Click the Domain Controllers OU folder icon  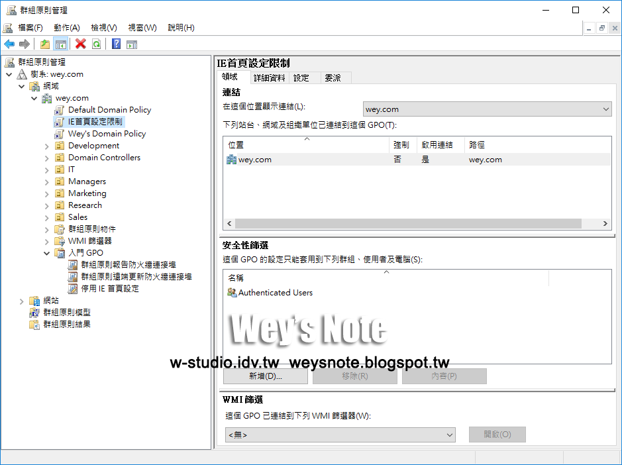(60, 158)
